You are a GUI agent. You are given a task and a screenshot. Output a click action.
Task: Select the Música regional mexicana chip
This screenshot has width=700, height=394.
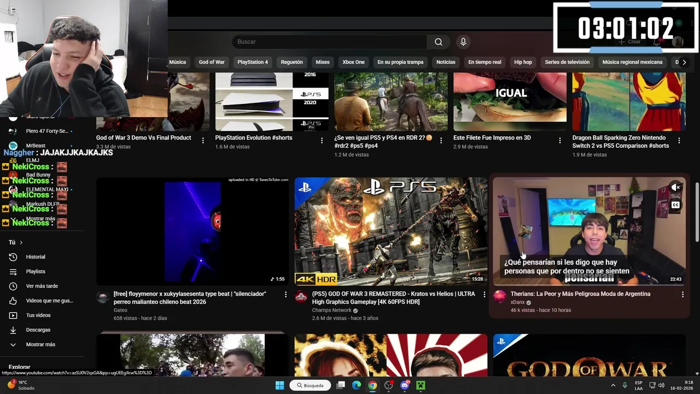coord(632,62)
